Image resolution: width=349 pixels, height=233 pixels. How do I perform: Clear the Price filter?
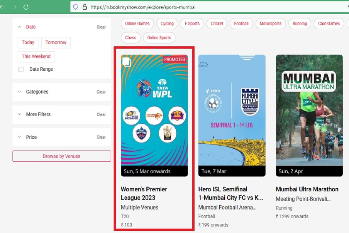pos(101,137)
